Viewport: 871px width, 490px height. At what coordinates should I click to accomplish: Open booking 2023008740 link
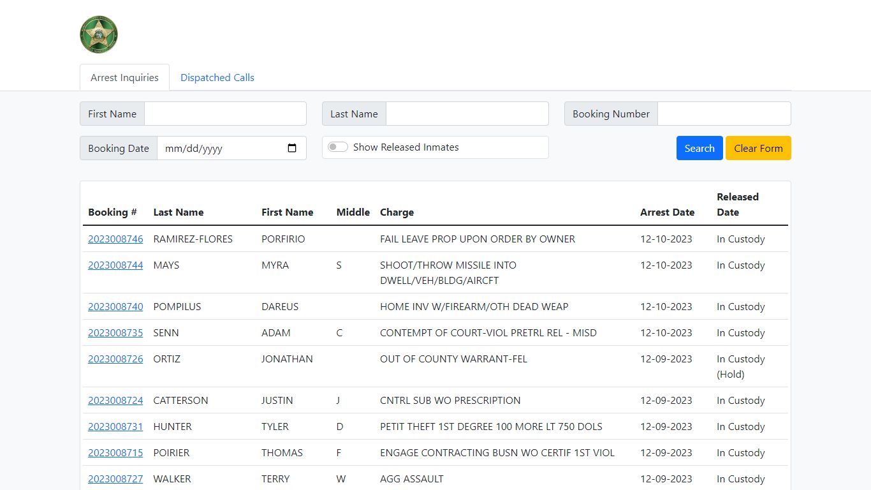115,307
